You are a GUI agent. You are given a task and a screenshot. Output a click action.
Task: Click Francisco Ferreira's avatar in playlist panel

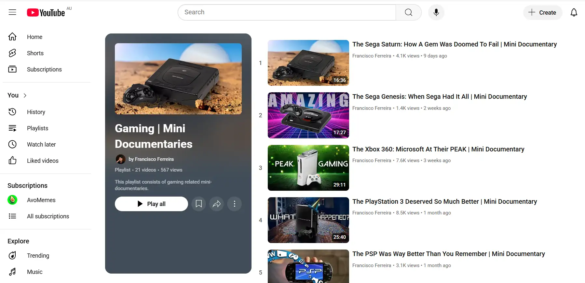click(x=121, y=159)
